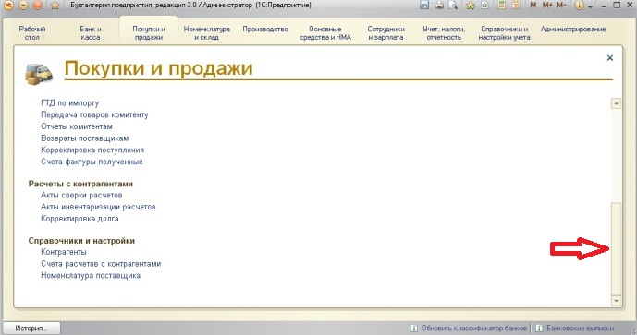Screen dimensions: 637x335
Task: Open the 1C main menu logo button
Action: coord(7,5)
